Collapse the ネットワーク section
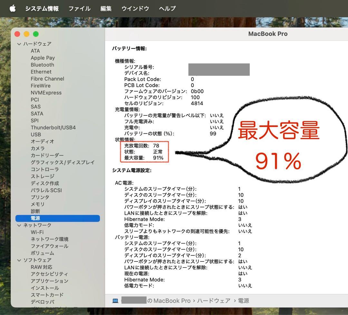The width and height of the screenshot is (348, 315). pos(19,225)
